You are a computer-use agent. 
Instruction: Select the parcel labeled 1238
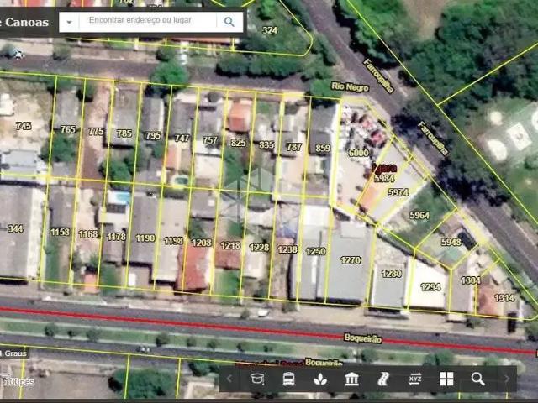(x=287, y=249)
